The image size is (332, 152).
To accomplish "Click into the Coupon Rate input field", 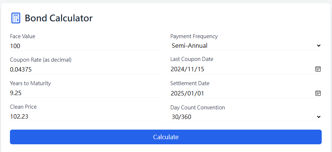I will point(85,69).
